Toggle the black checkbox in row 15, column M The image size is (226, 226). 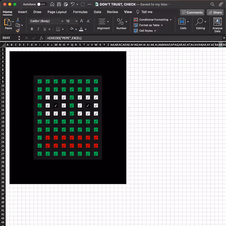(56, 106)
